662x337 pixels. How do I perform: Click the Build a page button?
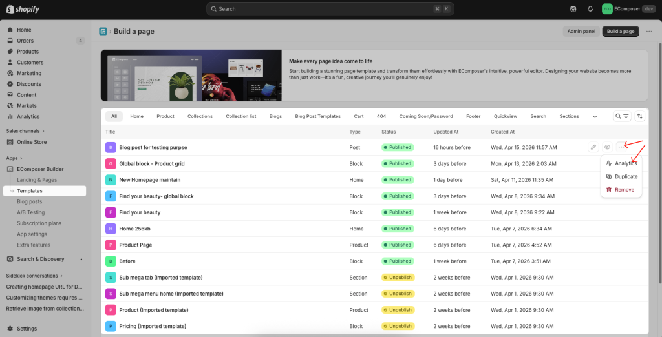tap(620, 31)
